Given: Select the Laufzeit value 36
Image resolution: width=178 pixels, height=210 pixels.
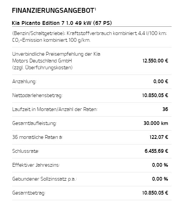Looking at the screenshot, I should tap(165, 109).
